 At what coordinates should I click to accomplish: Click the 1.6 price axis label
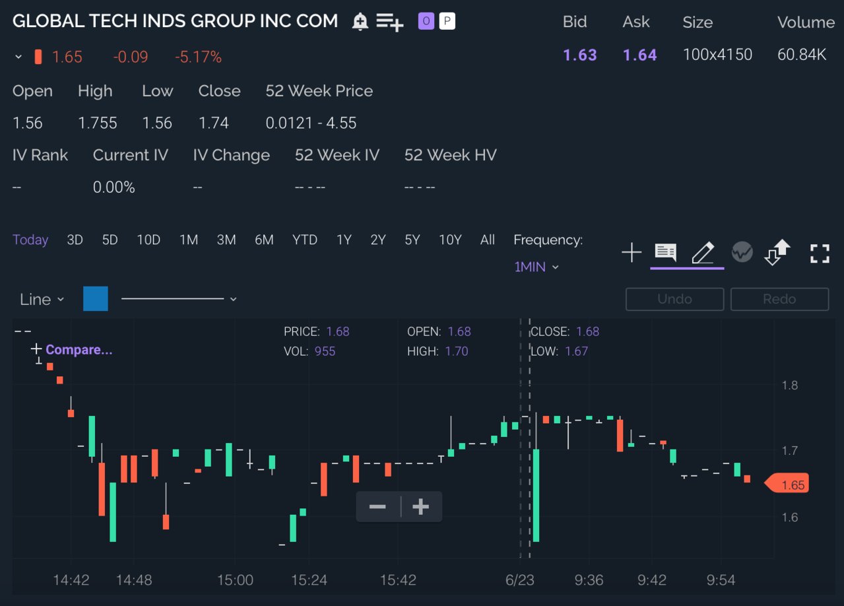pos(790,518)
